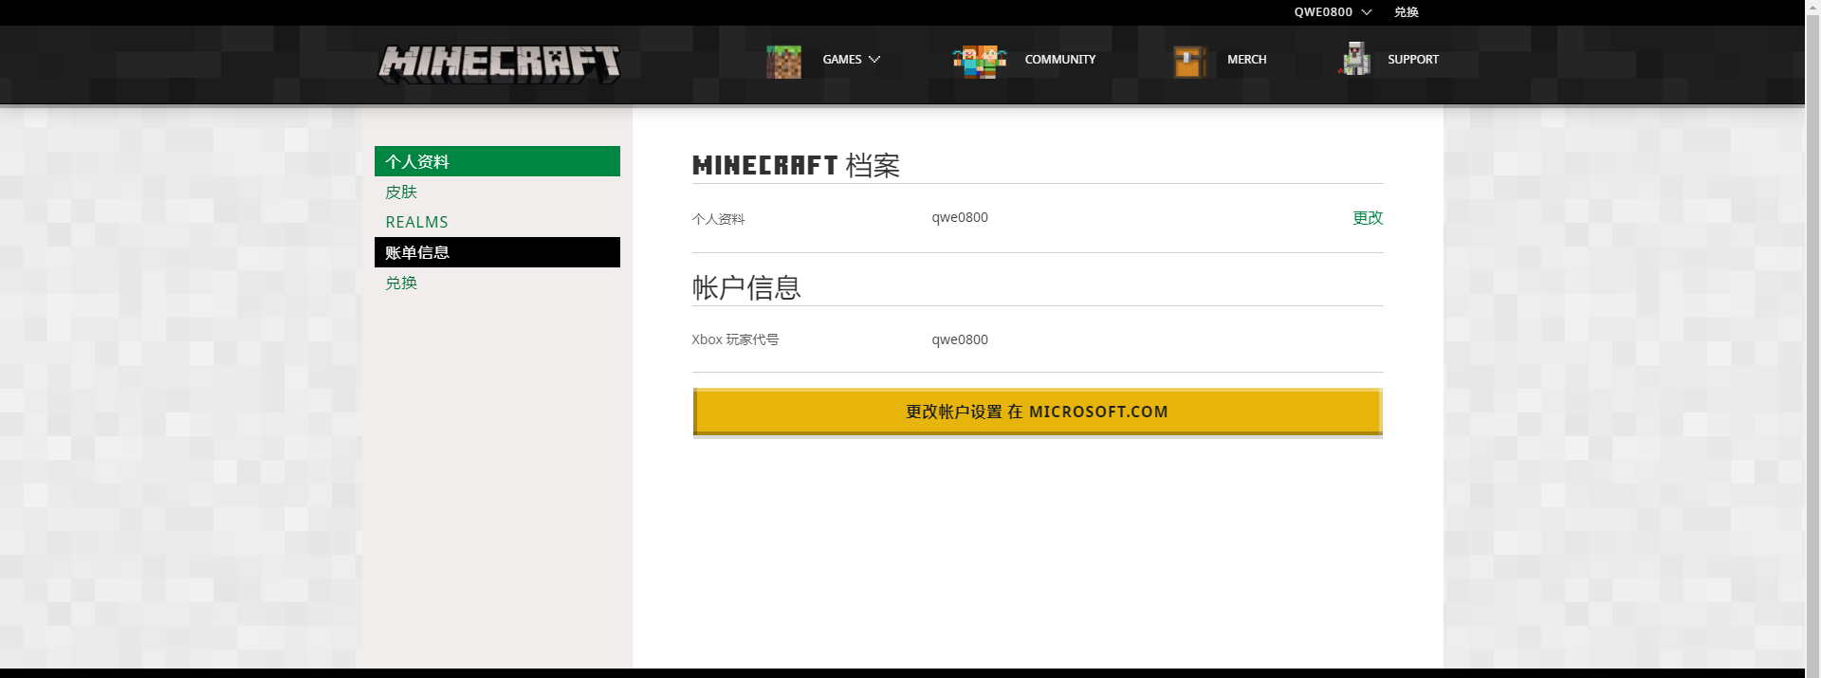
Task: Click 兑换 link in top bar
Action: 1406,12
